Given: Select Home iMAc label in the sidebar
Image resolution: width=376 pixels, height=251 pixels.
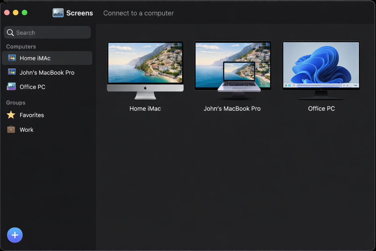Looking at the screenshot, I should [35, 58].
